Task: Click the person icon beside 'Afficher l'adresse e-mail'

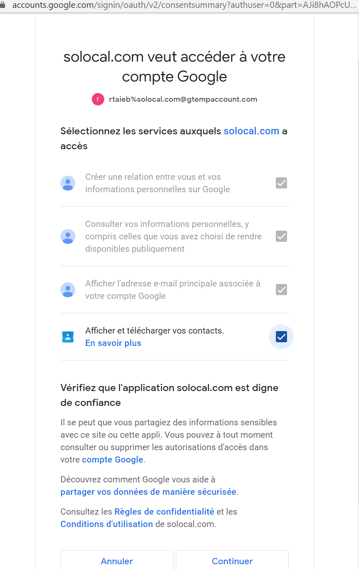Action: (x=68, y=290)
